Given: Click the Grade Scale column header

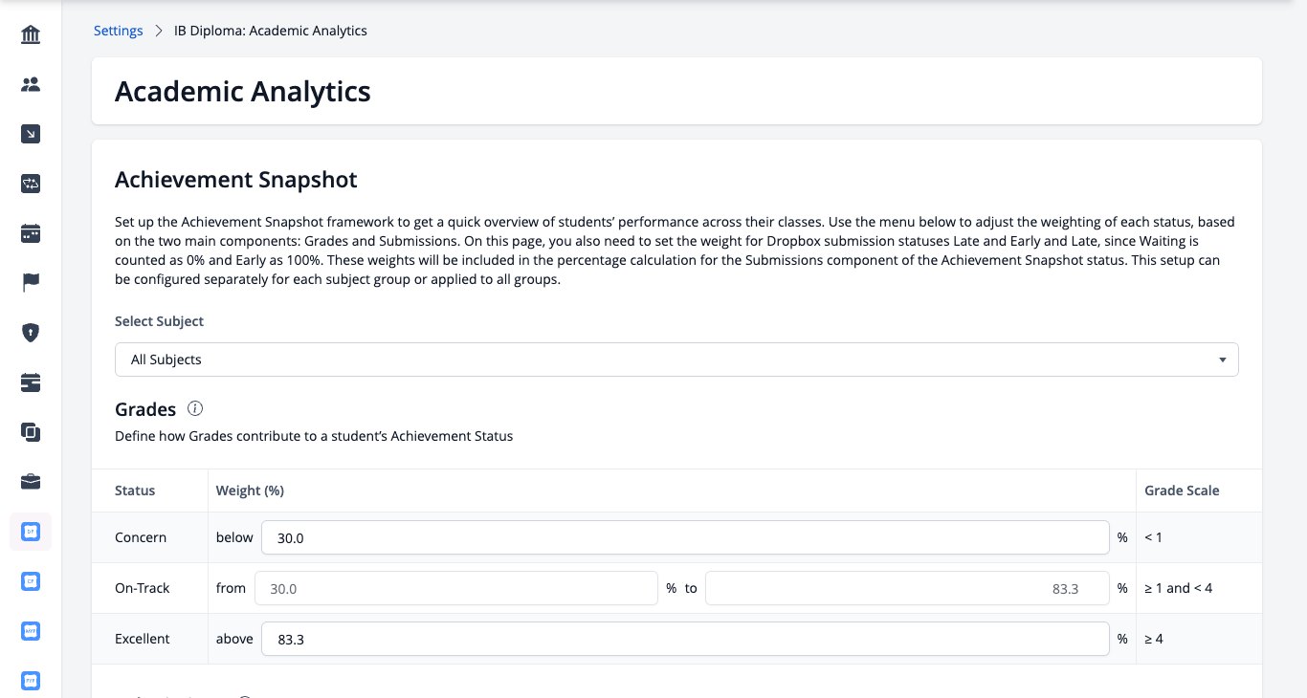Looking at the screenshot, I should (x=1182, y=491).
